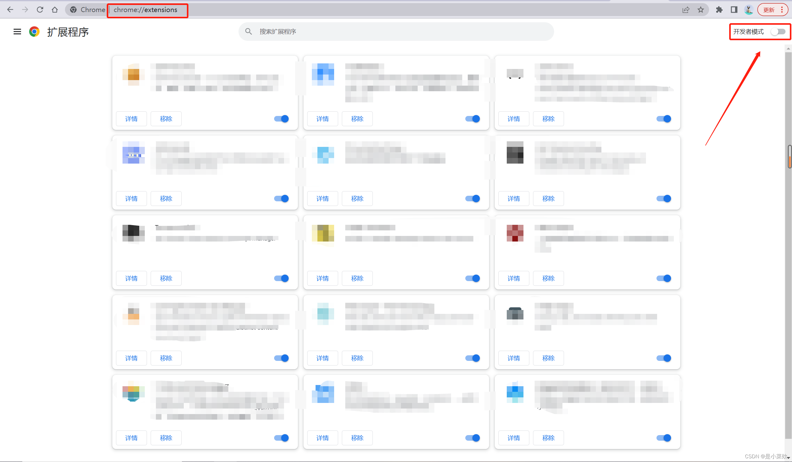Viewport: 792px width, 462px height.
Task: Open the Chrome 更新 three-dot menu
Action: (782, 10)
